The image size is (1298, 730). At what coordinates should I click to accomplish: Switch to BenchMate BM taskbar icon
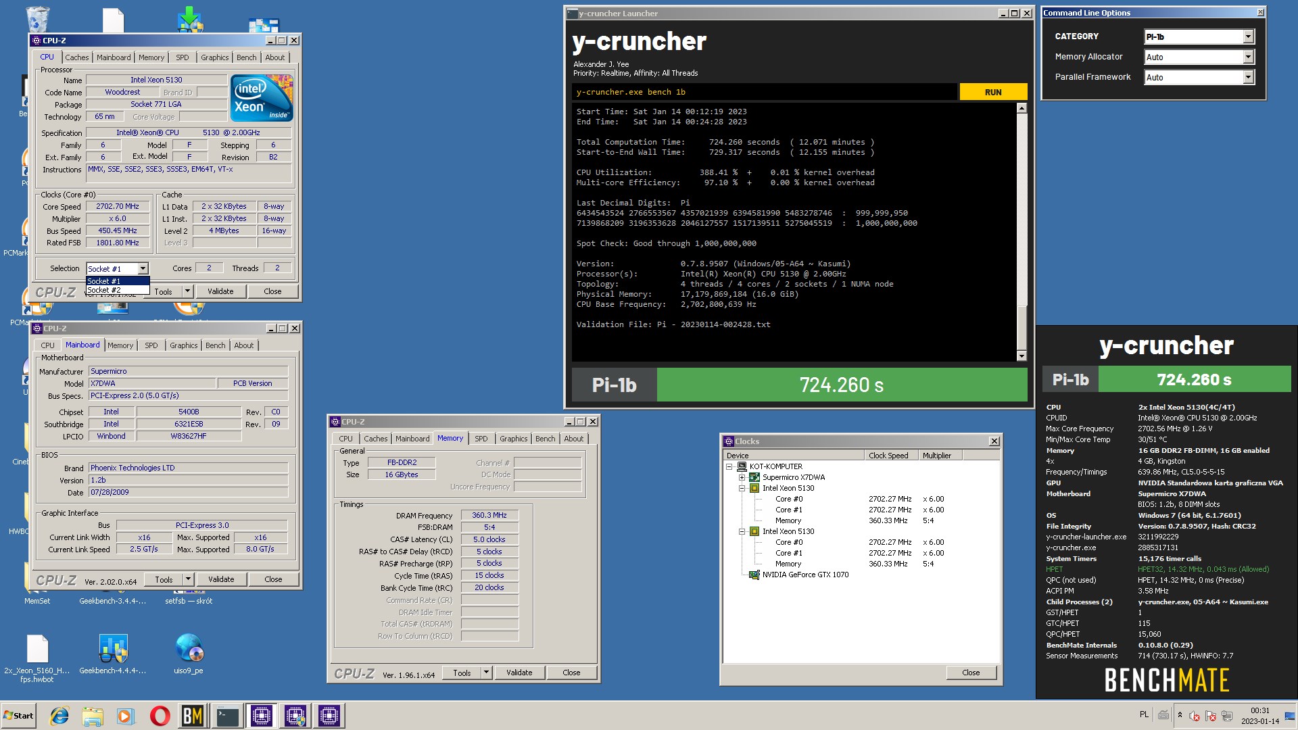pyautogui.click(x=193, y=716)
